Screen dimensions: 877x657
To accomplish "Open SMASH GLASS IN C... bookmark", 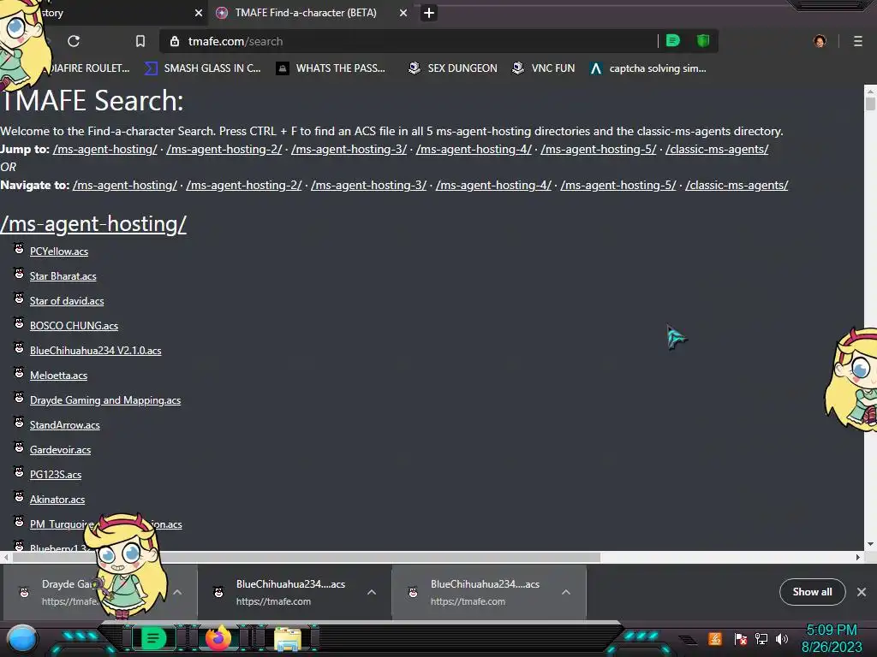I will pos(203,68).
